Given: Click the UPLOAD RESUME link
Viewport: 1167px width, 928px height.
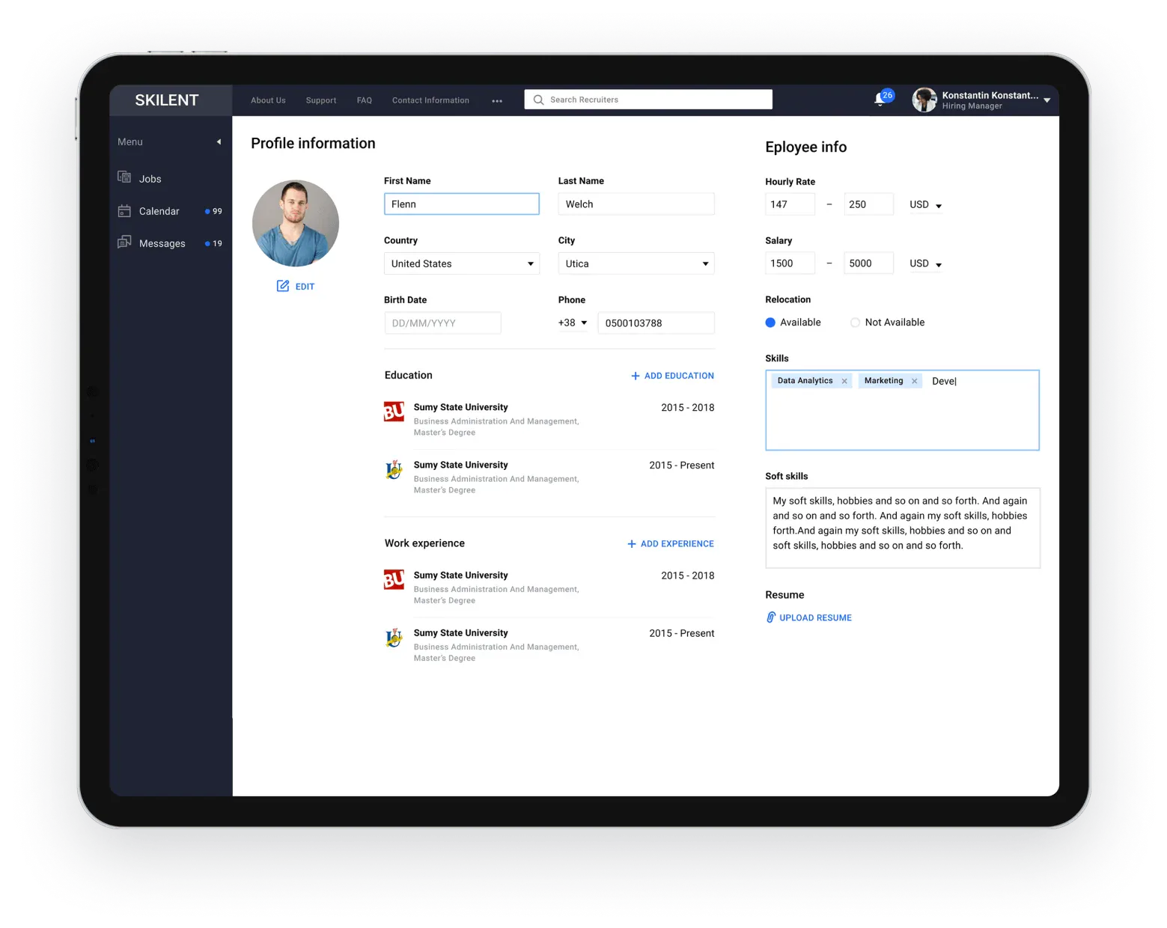Looking at the screenshot, I should [815, 617].
